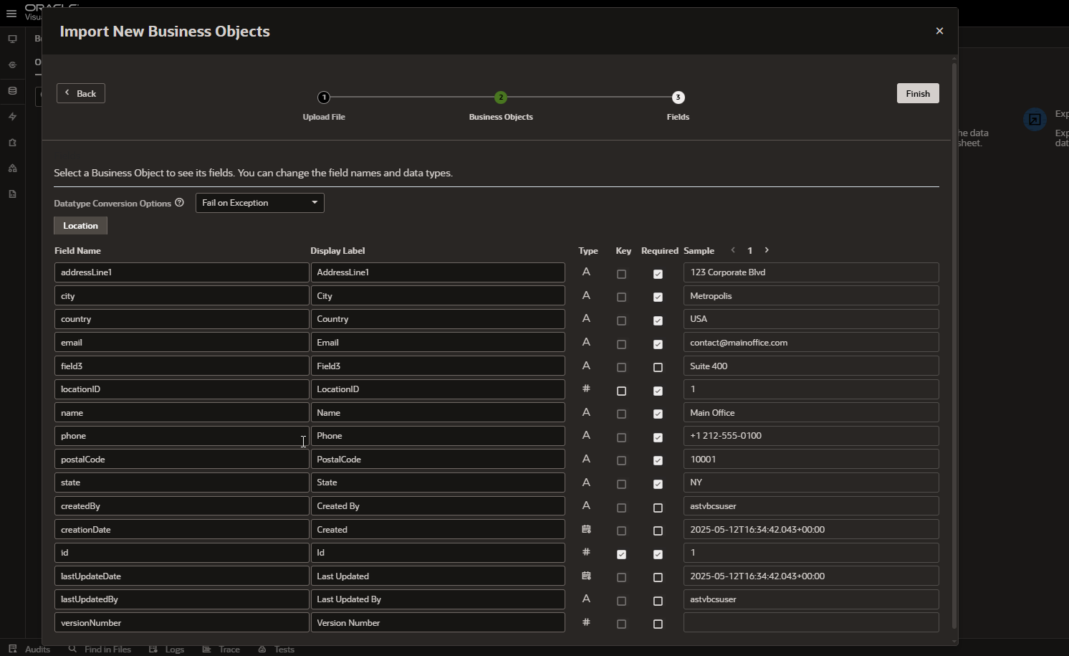Click the text type icon for country
This screenshot has height=656, width=1069.
coord(586,318)
